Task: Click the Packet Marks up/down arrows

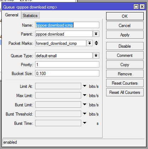Action: pyautogui.click(x=96, y=43)
